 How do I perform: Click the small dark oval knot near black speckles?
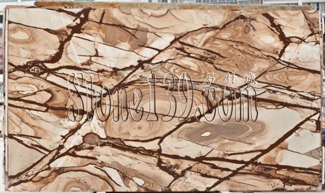tap(247, 29)
